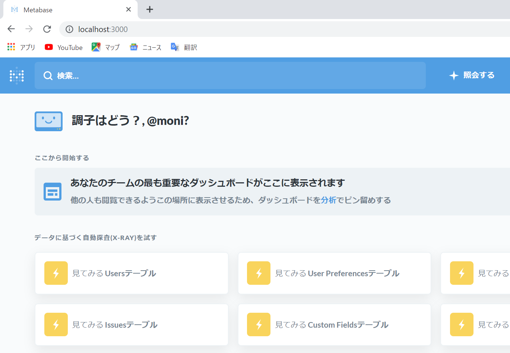Open the マップ maps bookmark
510x353 pixels.
(106, 47)
